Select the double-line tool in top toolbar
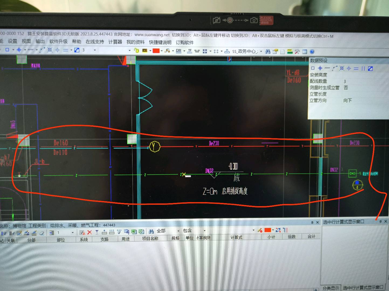This screenshot has width=389, height=291. tap(66, 50)
